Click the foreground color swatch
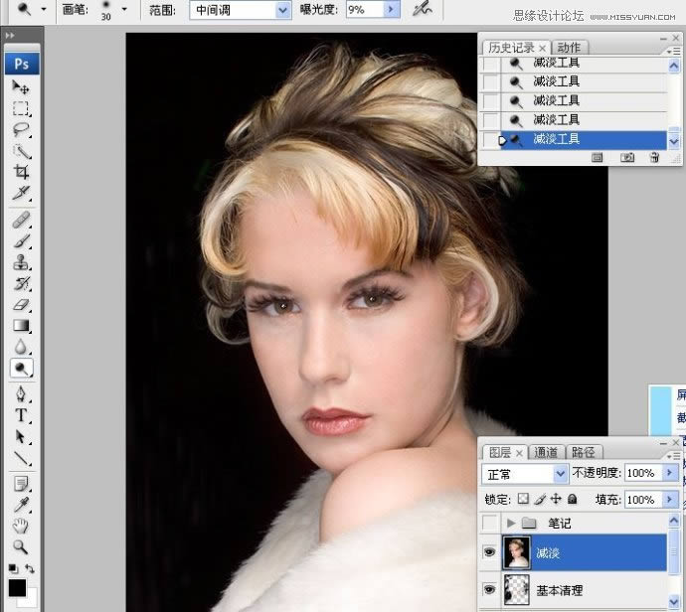686x612 pixels. tap(17, 587)
